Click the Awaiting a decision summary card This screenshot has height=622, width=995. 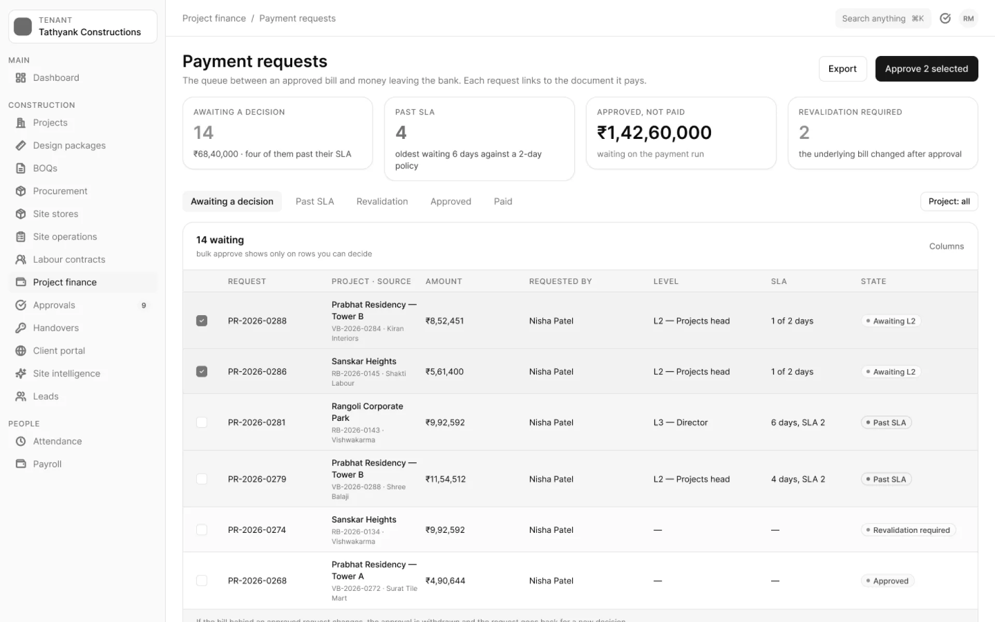[278, 133]
